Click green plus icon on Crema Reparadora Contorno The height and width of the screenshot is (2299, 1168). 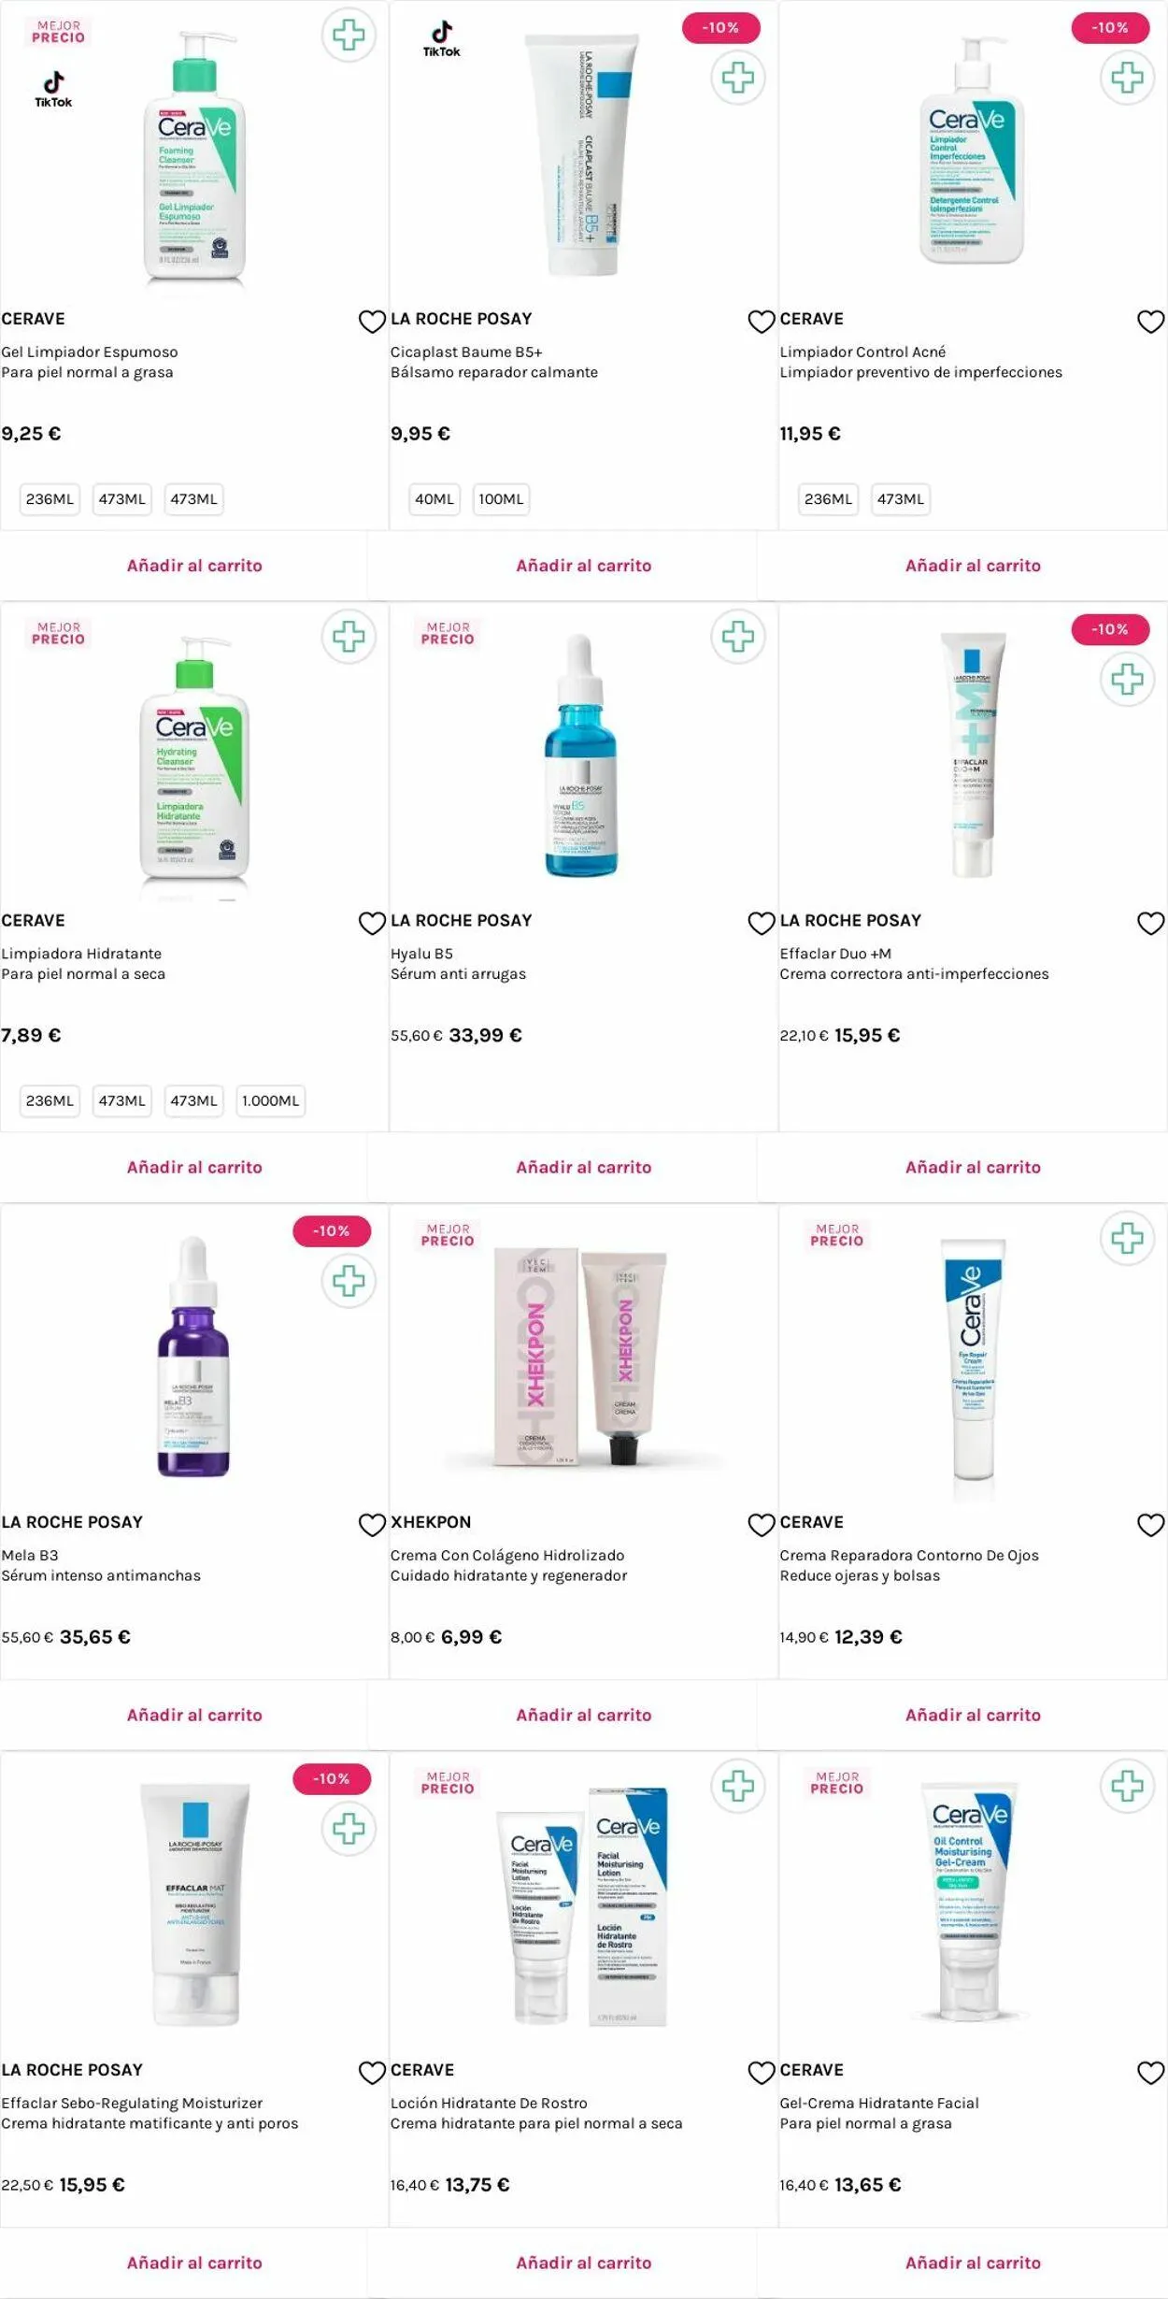point(1127,1238)
